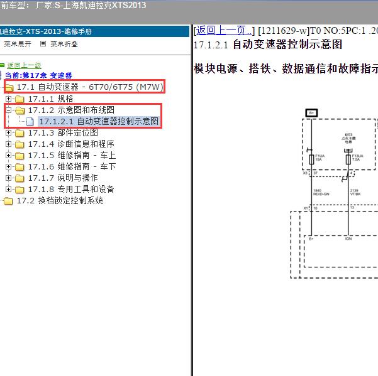
Task: Click the F13UA 7.5A fuse symbol
Action: coord(348,159)
